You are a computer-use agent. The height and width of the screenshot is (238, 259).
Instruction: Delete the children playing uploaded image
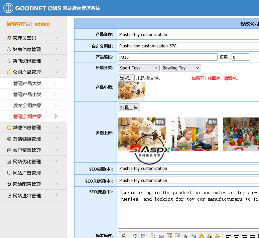point(213,122)
